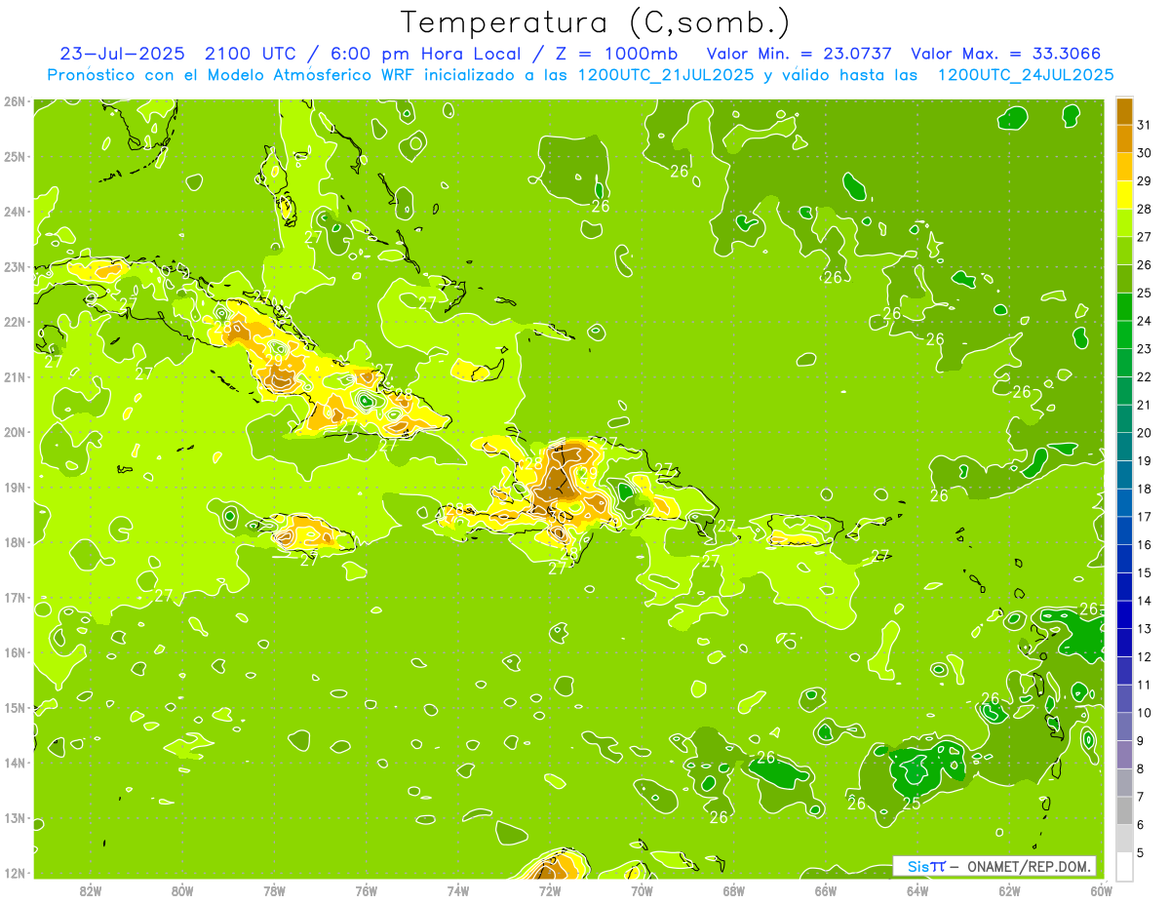Click the legend value "21"
The width and height of the screenshot is (1170, 904).
[1144, 405]
